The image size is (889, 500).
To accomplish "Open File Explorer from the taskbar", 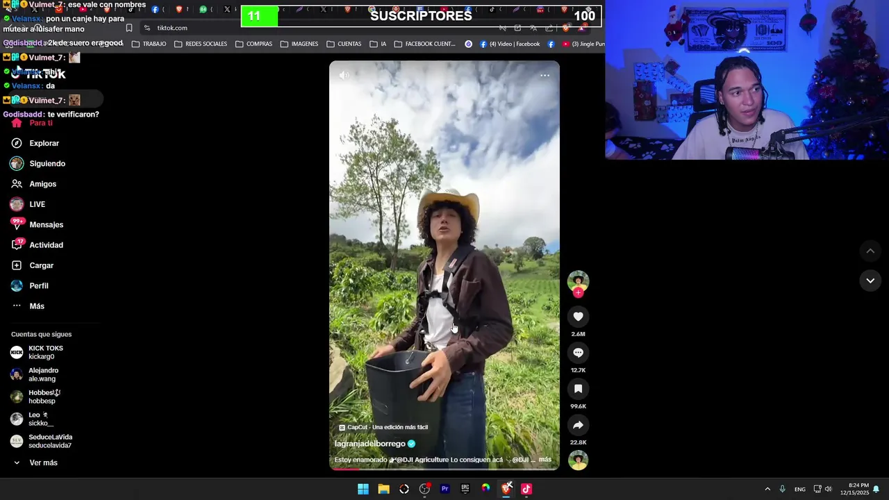I will tap(383, 489).
